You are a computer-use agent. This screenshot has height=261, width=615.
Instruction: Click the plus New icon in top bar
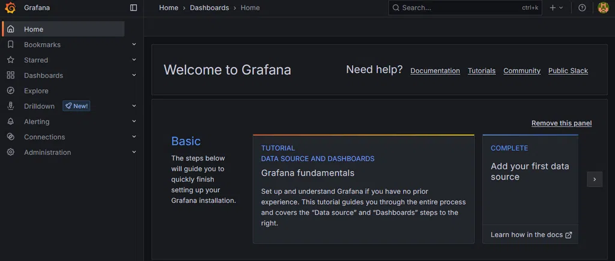pyautogui.click(x=553, y=8)
